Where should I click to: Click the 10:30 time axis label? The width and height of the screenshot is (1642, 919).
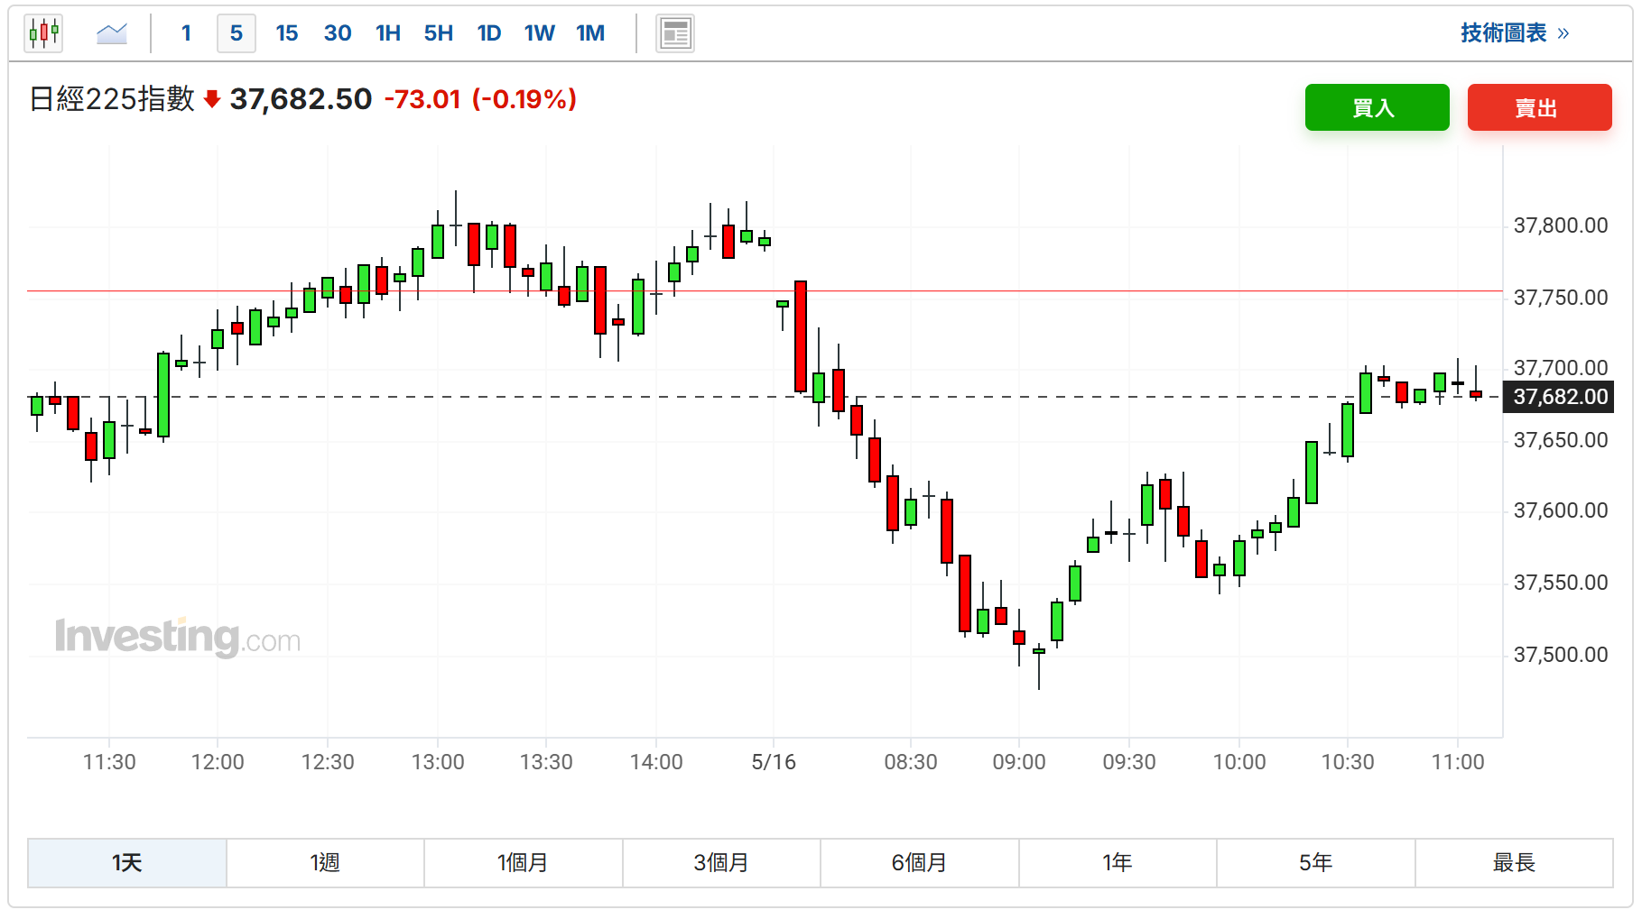point(1348,762)
